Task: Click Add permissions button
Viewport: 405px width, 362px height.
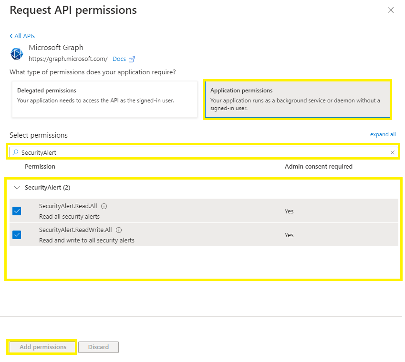Action: point(43,347)
